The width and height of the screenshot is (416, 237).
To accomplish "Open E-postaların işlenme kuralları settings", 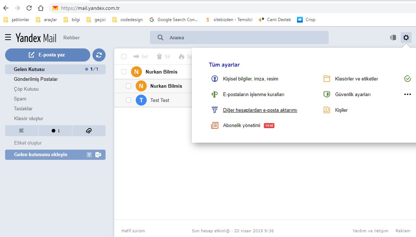I will coord(254,94).
